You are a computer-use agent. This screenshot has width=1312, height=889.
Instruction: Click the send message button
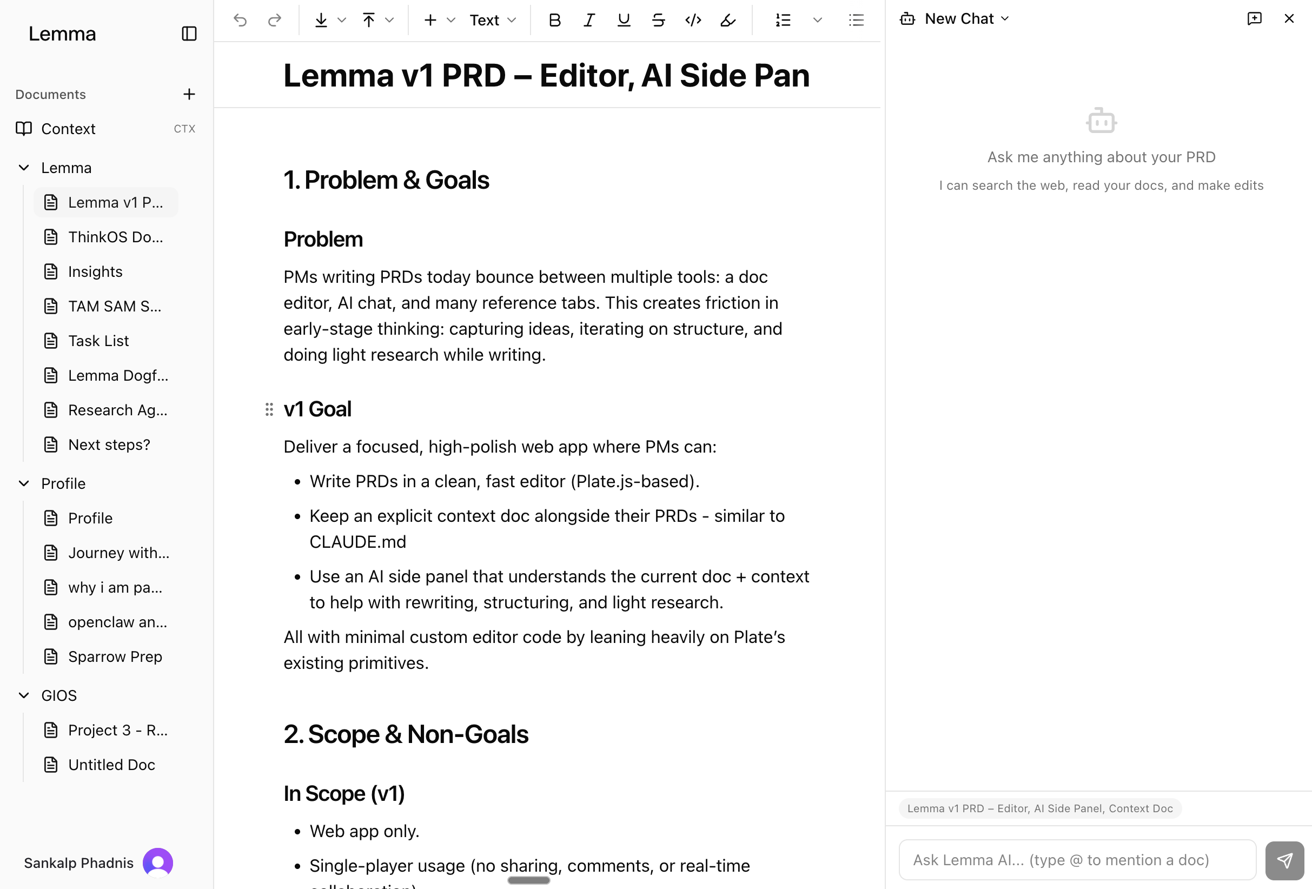(1284, 860)
